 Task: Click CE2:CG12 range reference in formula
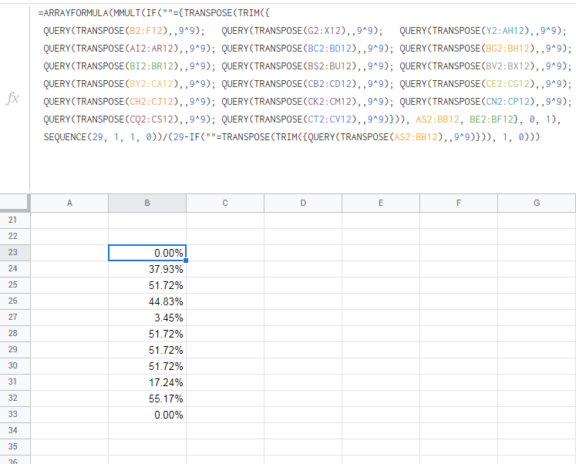507,84
